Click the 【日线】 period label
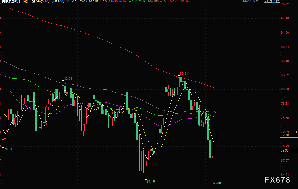This screenshot has width=298, height=189. pos(24,1)
